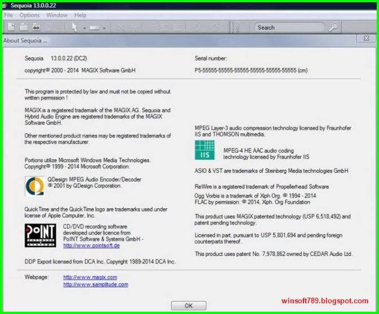Click the "About Sequoia ..." dialog title
This screenshot has height=314, width=379.
coord(25,41)
